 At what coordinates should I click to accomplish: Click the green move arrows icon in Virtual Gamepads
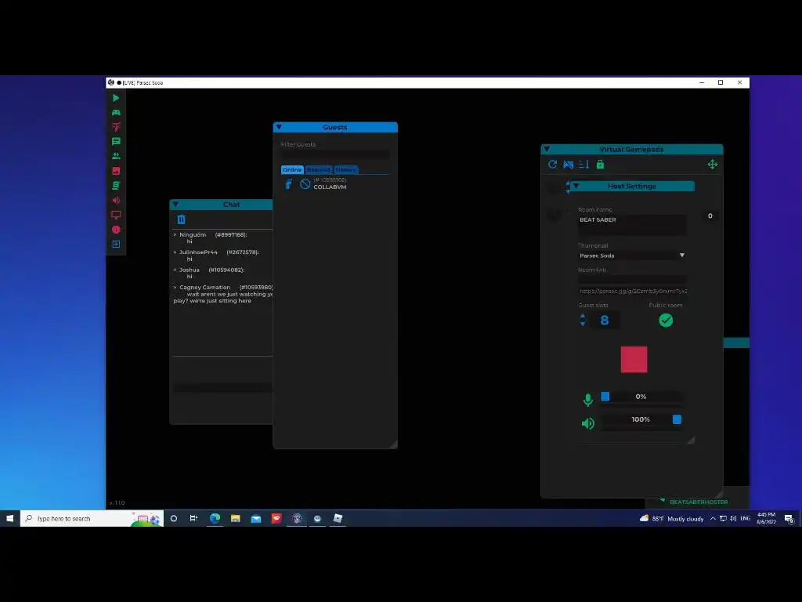(x=713, y=165)
